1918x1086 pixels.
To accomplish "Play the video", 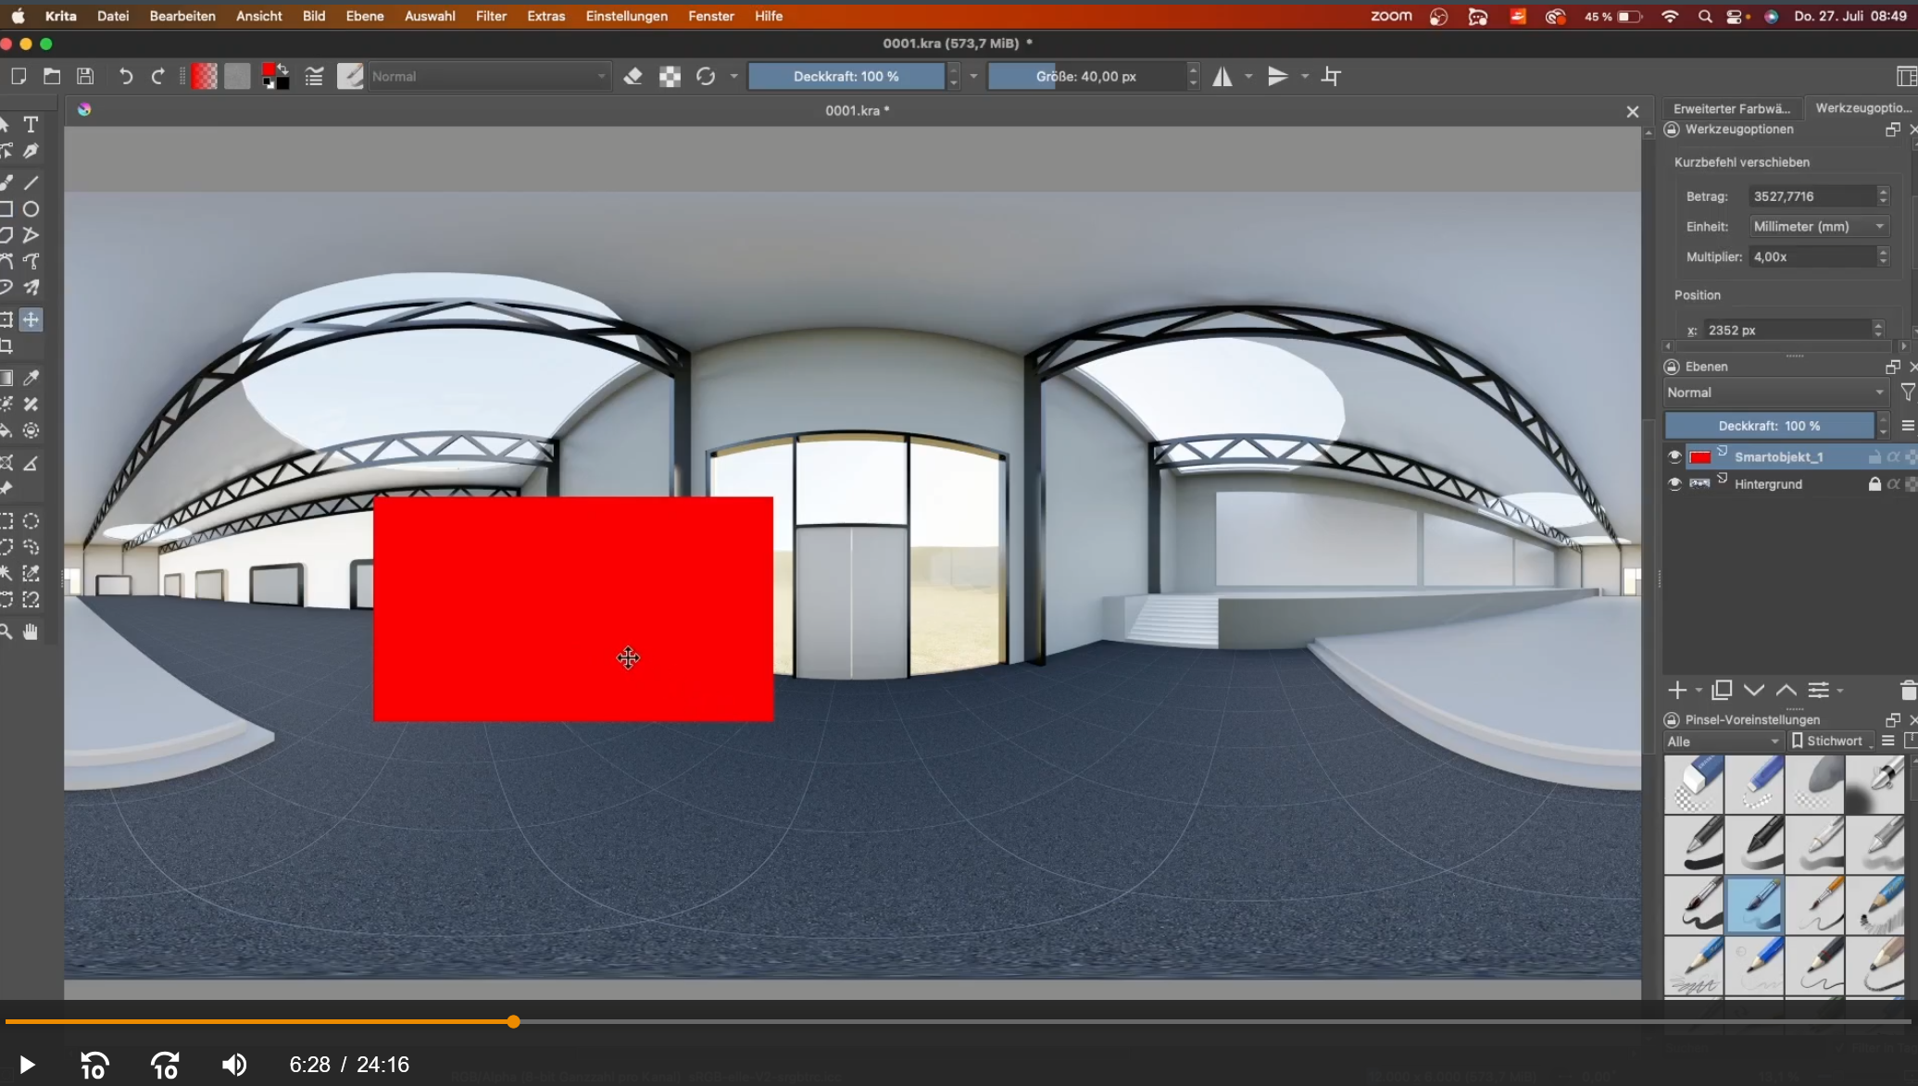I will [x=27, y=1065].
